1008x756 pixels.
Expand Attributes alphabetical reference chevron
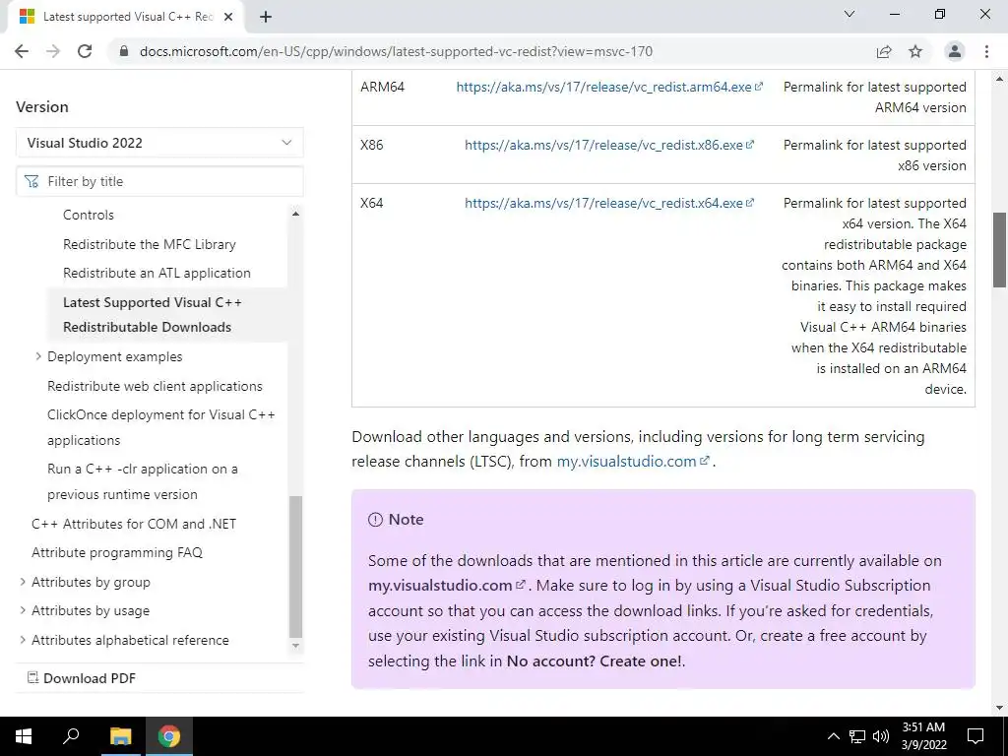pyautogui.click(x=23, y=640)
